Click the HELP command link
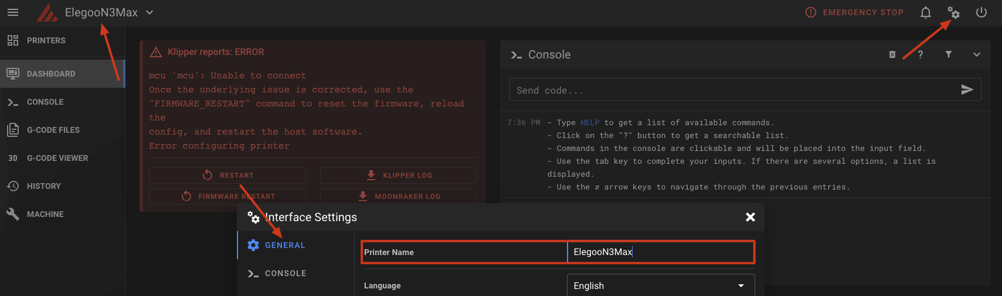 point(590,123)
